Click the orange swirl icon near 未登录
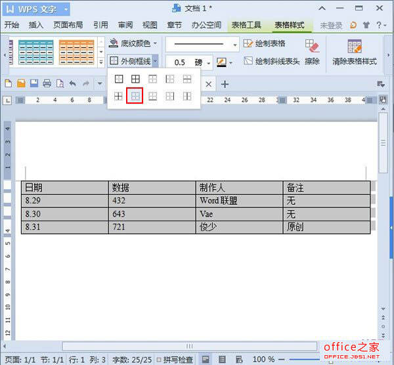Viewport: 394px width, 365px height. 353,25
